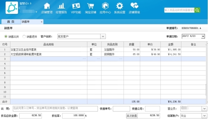The image size is (208, 120).
Task: Expand 结算账户 dropdown arrow
Action: point(204,116)
